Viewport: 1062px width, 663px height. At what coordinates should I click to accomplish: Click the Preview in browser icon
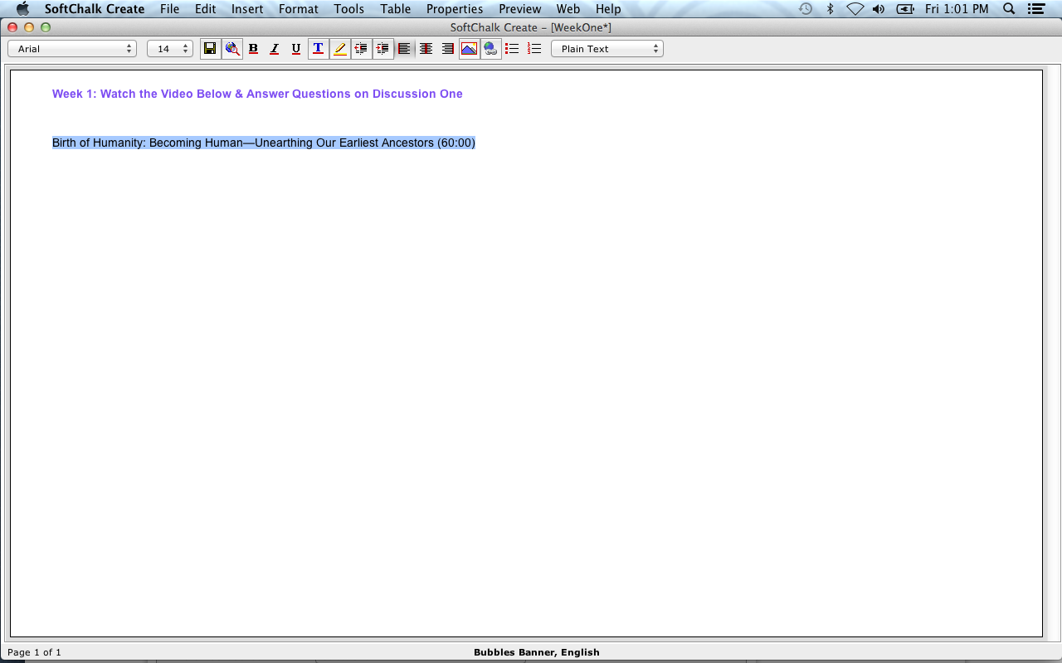pyautogui.click(x=232, y=49)
